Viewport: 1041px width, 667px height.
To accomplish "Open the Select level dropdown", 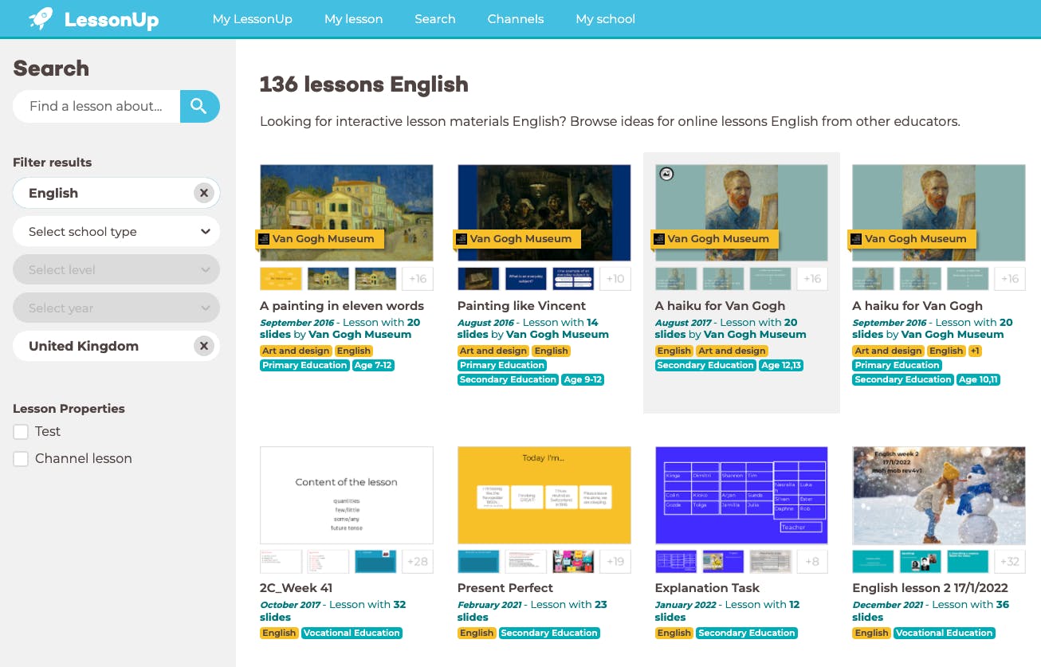I will (116, 269).
